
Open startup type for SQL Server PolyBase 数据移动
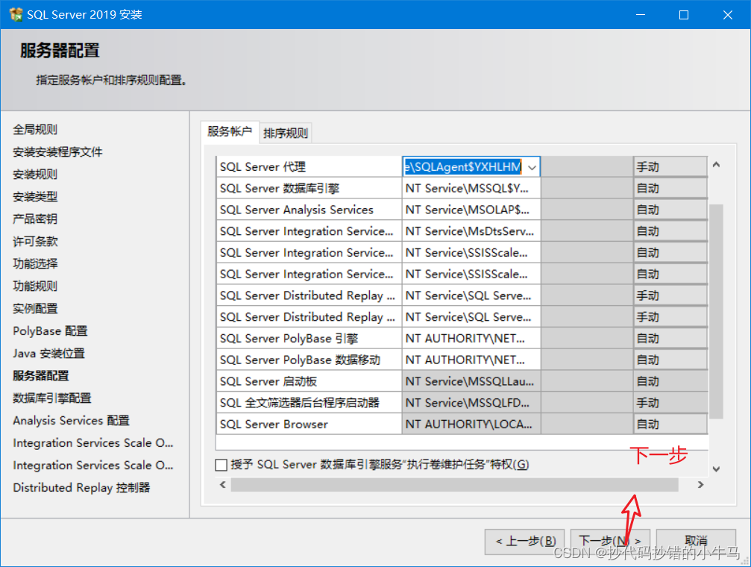[x=670, y=360]
